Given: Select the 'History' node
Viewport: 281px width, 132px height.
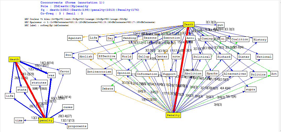Looking at the screenshot, I should pos(260,40).
